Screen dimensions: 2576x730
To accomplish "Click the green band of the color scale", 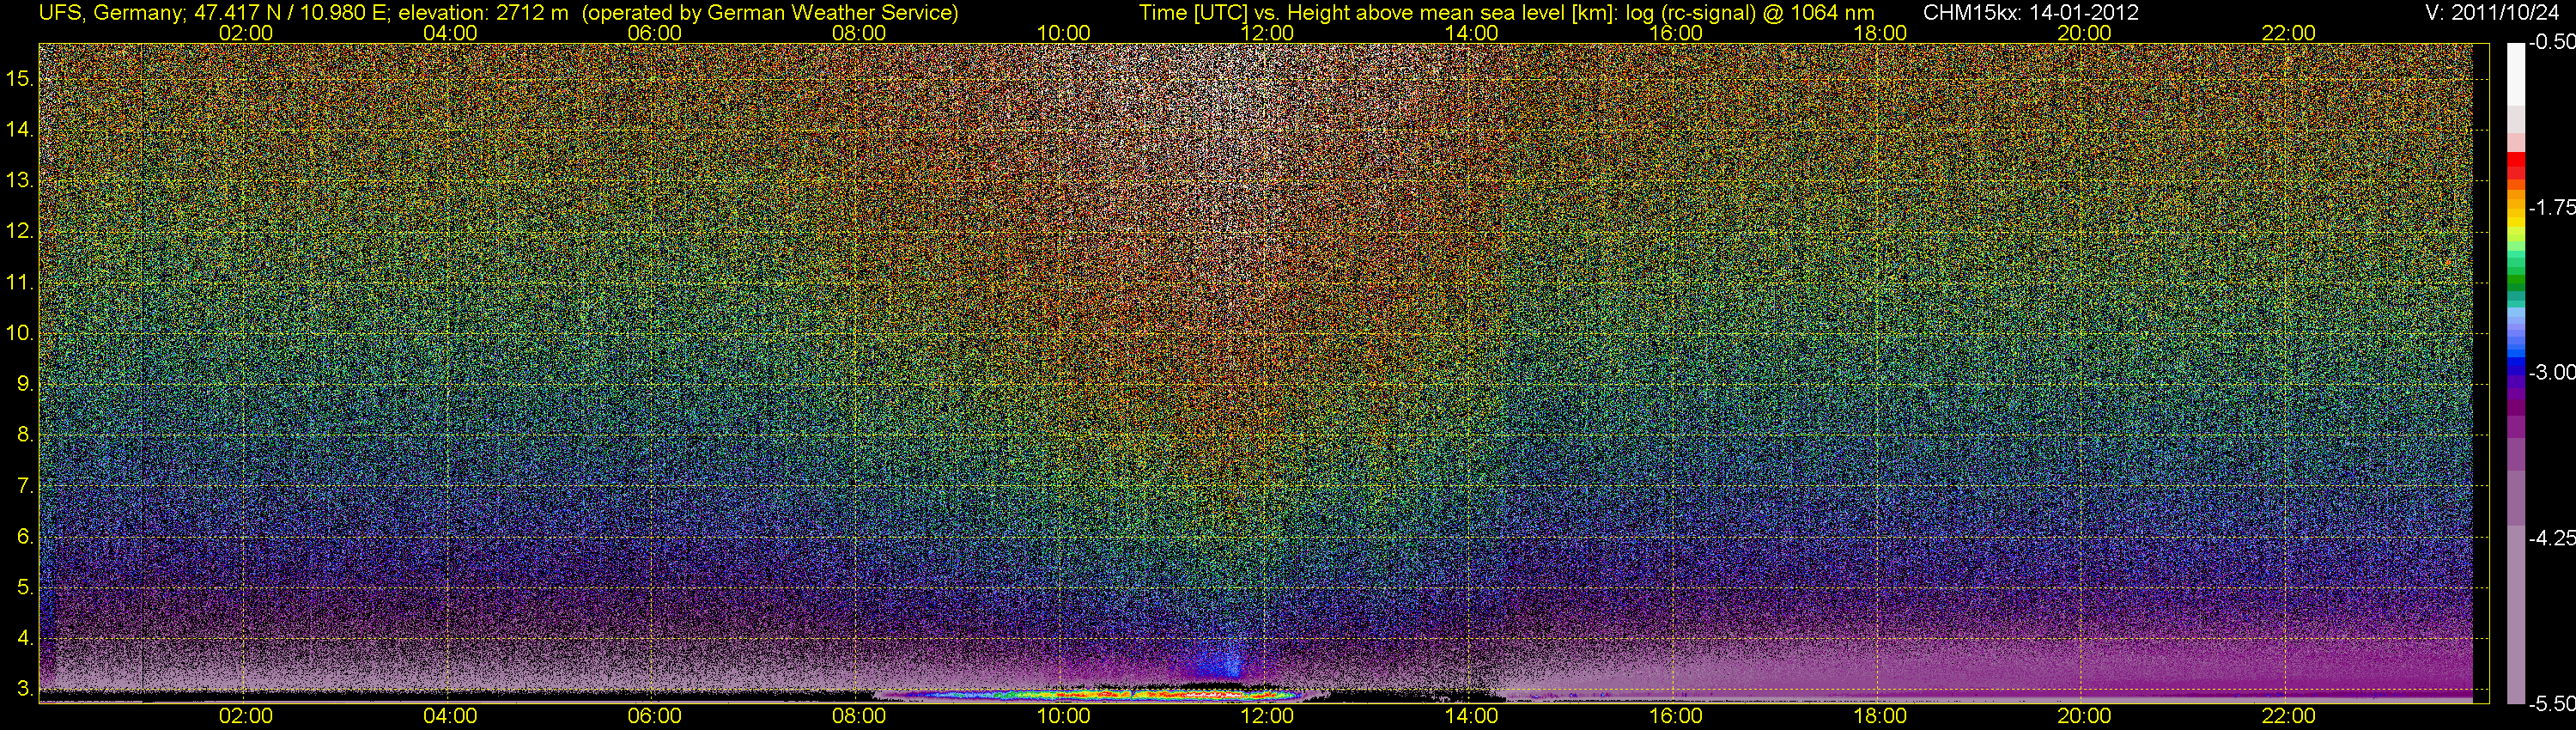I will coord(2516,282).
